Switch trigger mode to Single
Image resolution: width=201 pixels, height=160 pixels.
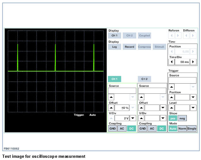point(192,128)
